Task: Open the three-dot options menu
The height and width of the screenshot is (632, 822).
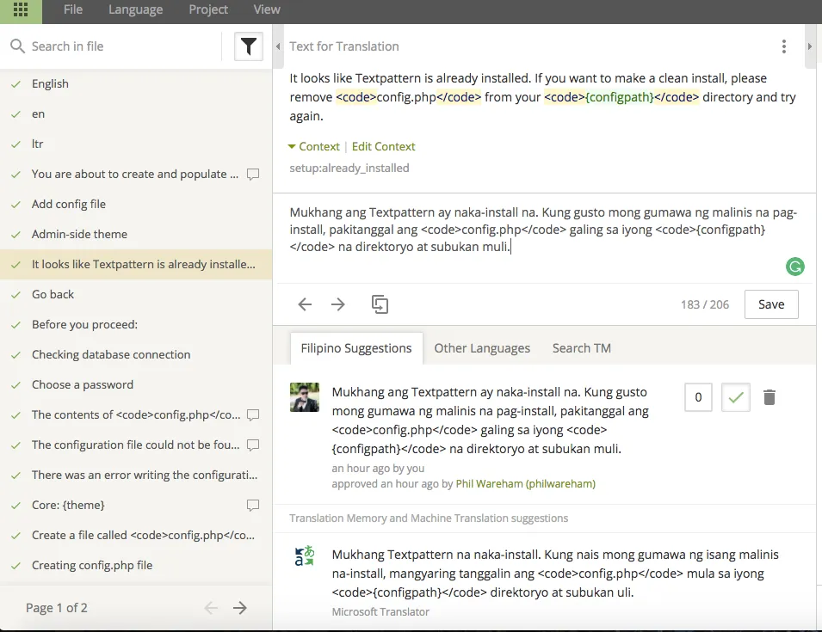Action: [x=784, y=46]
